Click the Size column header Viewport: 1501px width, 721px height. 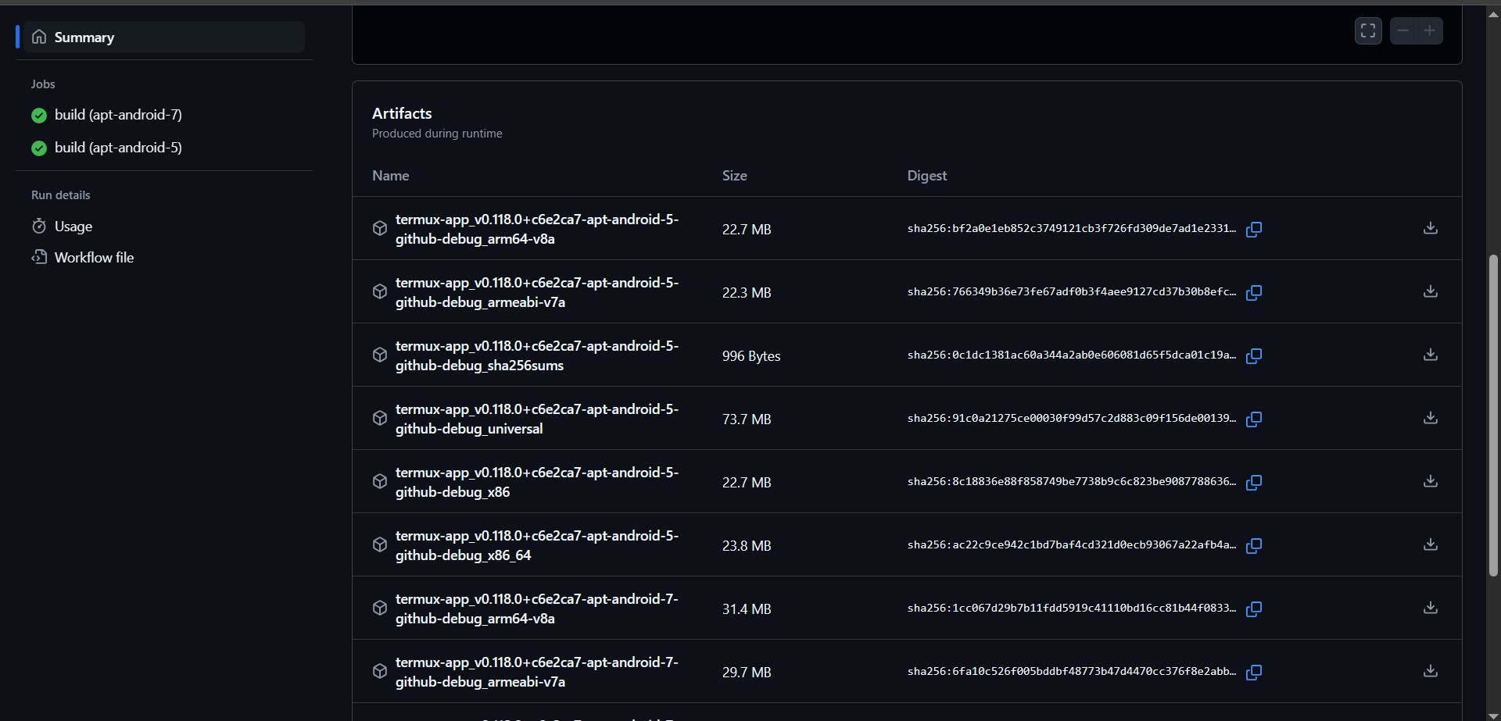tap(734, 176)
